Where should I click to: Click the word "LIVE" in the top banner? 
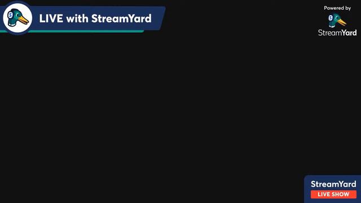pos(51,19)
